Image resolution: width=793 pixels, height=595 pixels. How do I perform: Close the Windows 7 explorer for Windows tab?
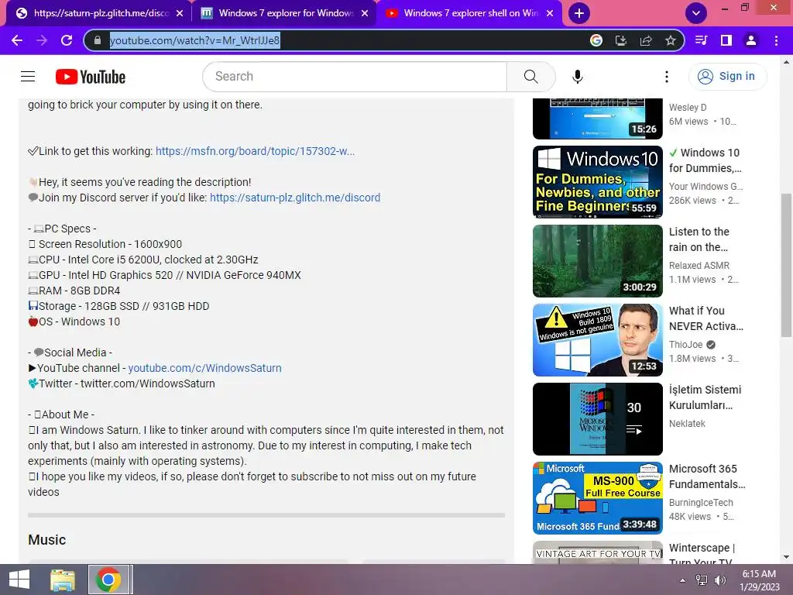(365, 13)
